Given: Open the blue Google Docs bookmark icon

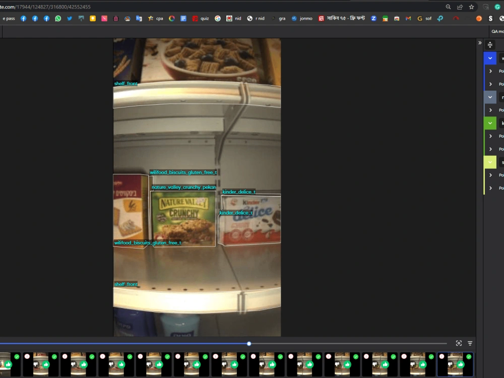Looking at the screenshot, I should click(183, 18).
